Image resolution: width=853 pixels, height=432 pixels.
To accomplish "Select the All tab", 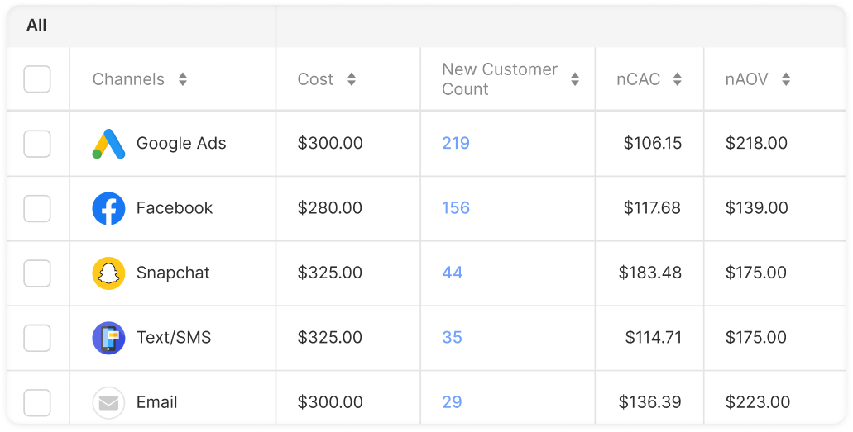I will tap(36, 26).
